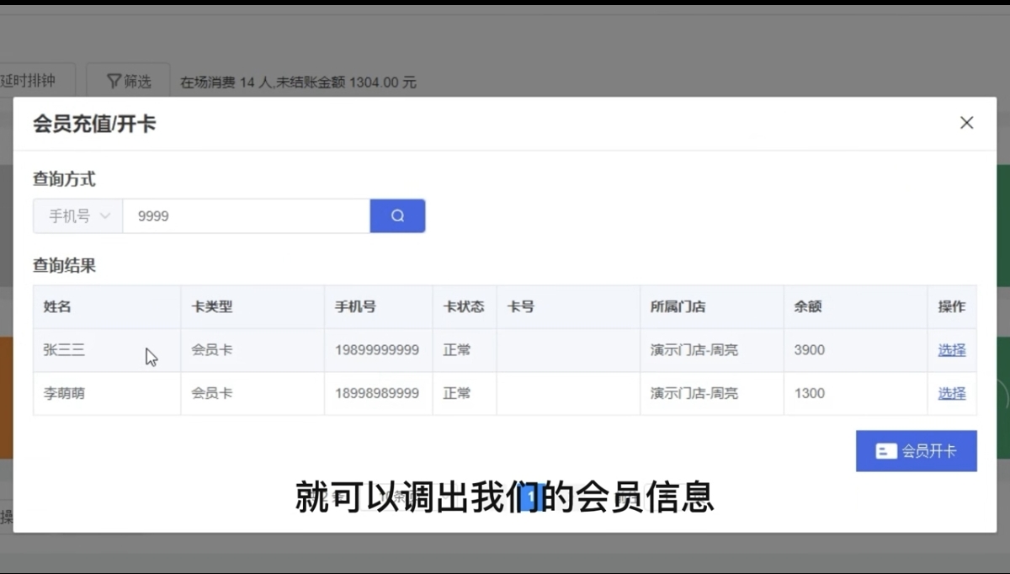Screen dimensions: 1010x574
Task: Click the 筛选 filter button in background
Action: (129, 82)
